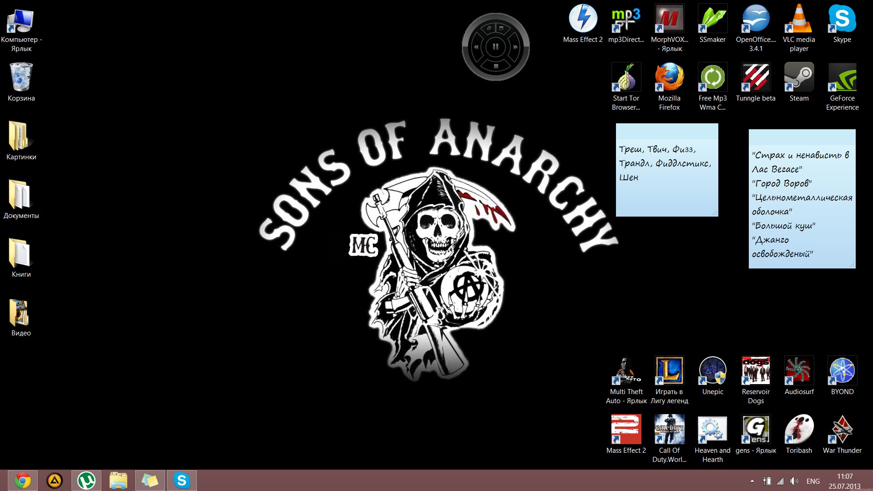Open the Tunngle beta shortcut
Screen dimensions: 873x491
pyautogui.click(x=756, y=77)
